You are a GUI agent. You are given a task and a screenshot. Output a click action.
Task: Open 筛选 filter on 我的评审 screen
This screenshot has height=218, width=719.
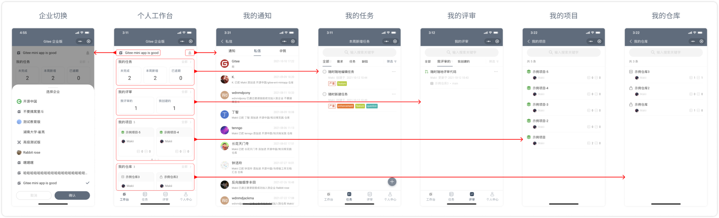point(494,61)
